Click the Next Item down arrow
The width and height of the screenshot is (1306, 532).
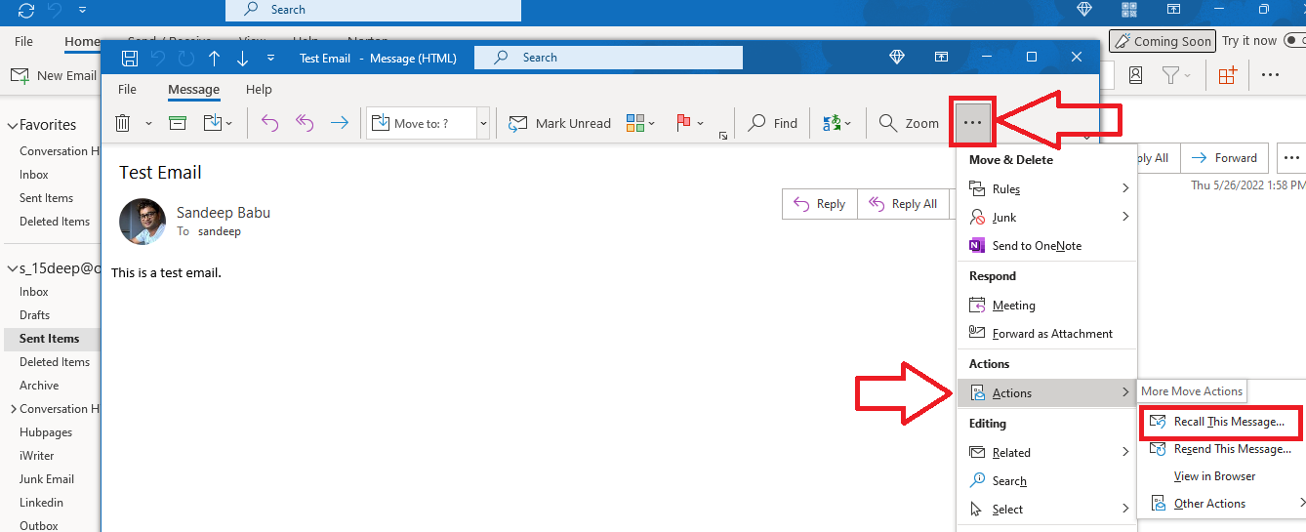pyautogui.click(x=242, y=58)
